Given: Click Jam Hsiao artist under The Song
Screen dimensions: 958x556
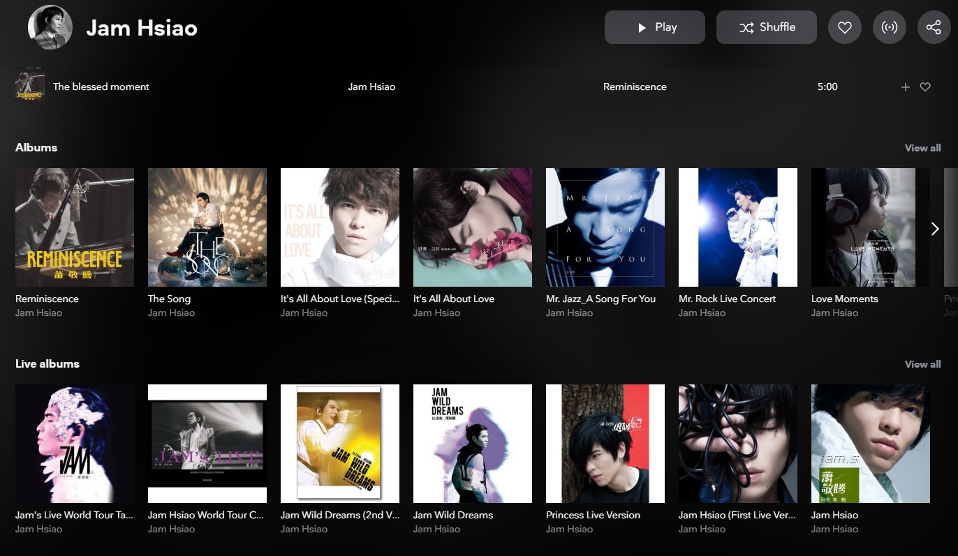Looking at the screenshot, I should 171,313.
